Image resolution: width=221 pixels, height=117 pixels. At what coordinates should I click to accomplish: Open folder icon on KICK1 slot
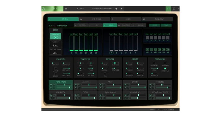[x=101, y=85]
